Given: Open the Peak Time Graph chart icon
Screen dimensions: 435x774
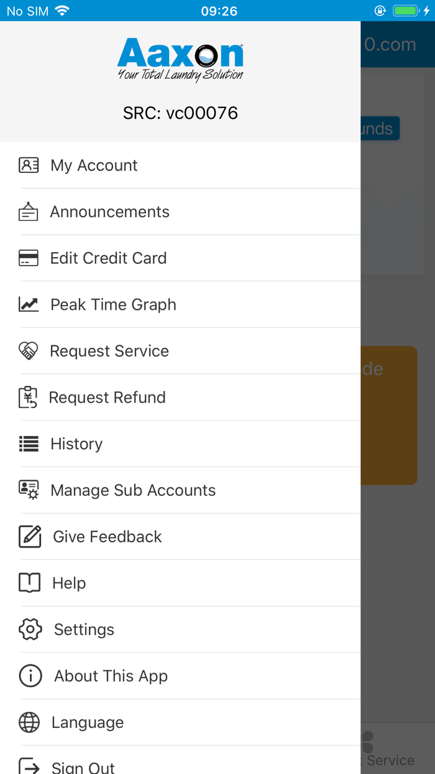Looking at the screenshot, I should pyautogui.click(x=29, y=304).
